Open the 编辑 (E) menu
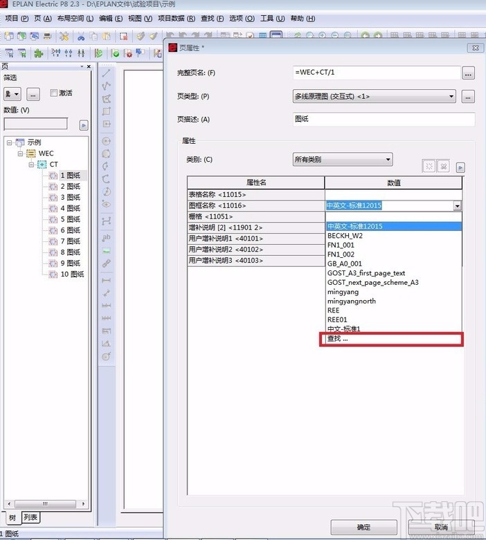 [x=111, y=18]
